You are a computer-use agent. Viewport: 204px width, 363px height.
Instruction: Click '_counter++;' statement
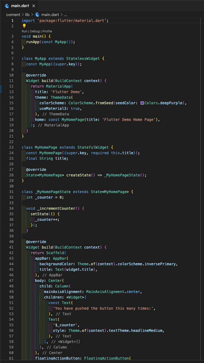tap(47, 220)
